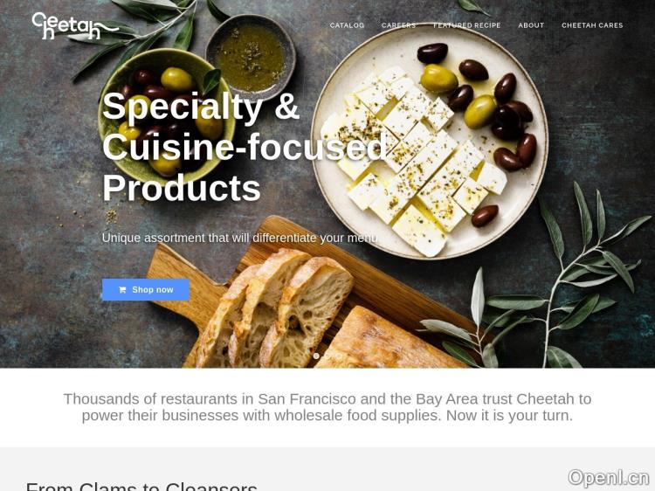655x491 pixels.
Task: Click the feta cheese plate in hero image
Action: (x=430, y=142)
